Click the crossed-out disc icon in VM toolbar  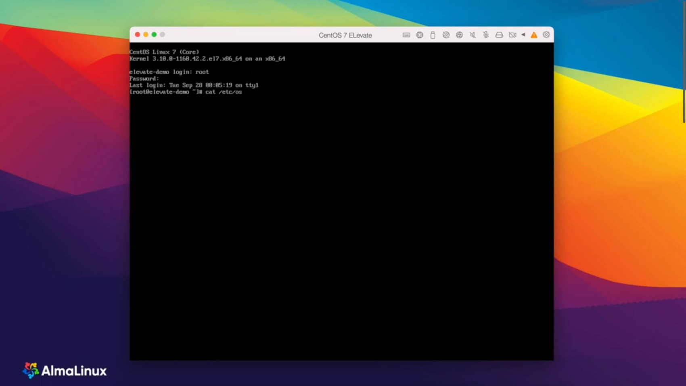(x=446, y=35)
